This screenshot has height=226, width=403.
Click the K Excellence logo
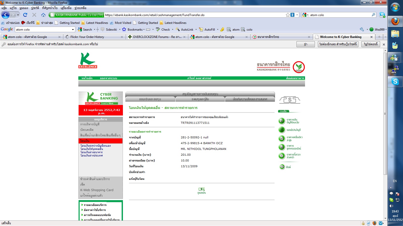pos(88,60)
